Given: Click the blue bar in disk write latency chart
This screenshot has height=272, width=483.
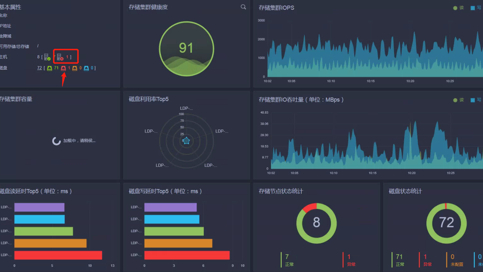Looking at the screenshot, I should (x=172, y=219).
